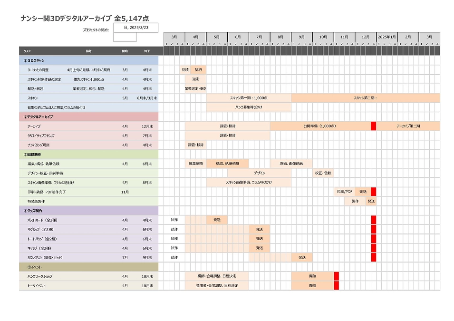Click the 印刷/PDF schedule cell

[344, 192]
